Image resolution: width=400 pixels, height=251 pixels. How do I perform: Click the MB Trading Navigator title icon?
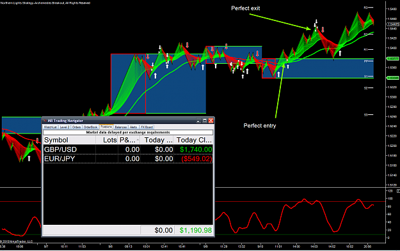[x=45, y=121]
